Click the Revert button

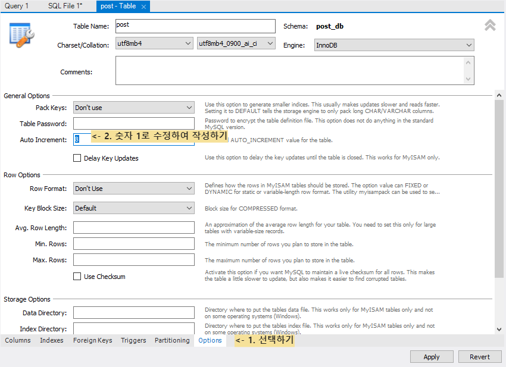click(x=480, y=357)
